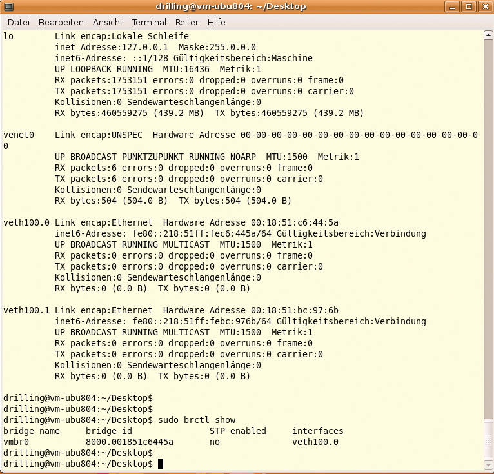Expand the Ansicht menu

(108, 22)
